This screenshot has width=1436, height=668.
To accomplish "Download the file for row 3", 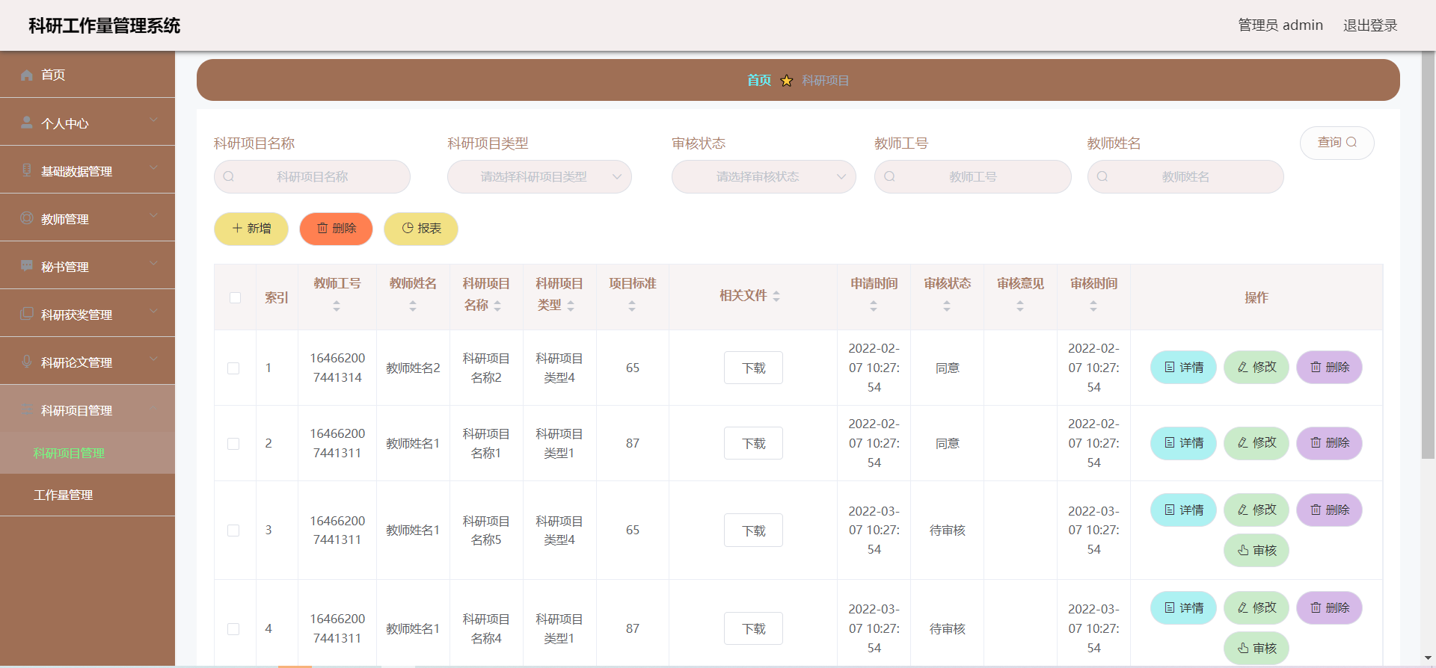I will click(753, 531).
